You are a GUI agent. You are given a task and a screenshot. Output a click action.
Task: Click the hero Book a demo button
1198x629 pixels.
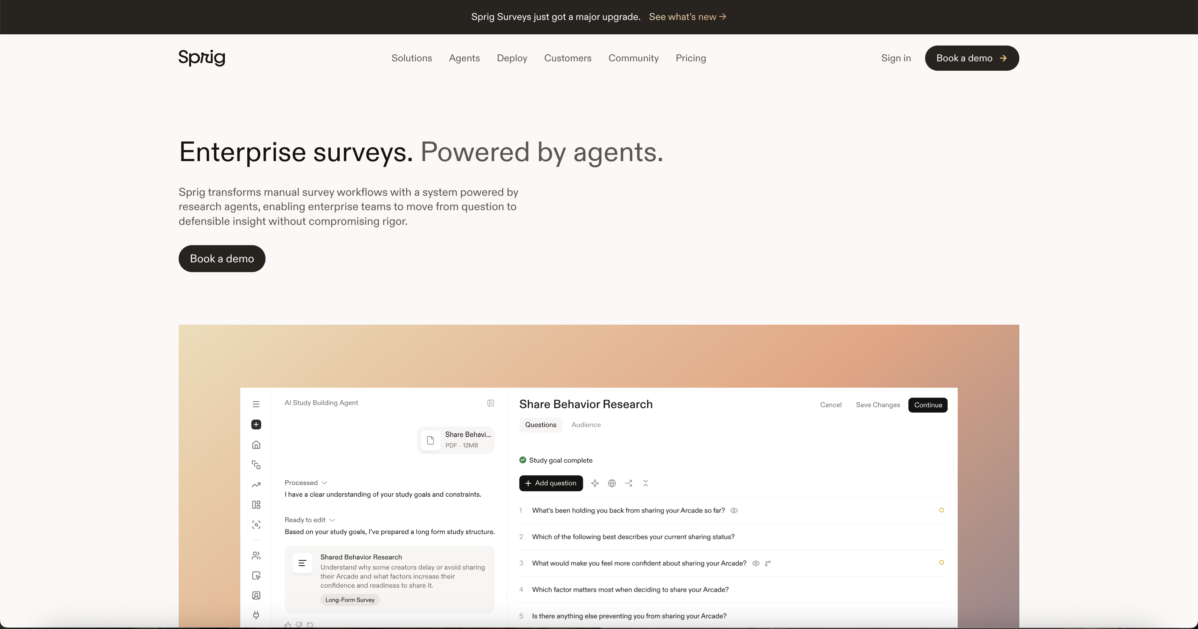(222, 258)
